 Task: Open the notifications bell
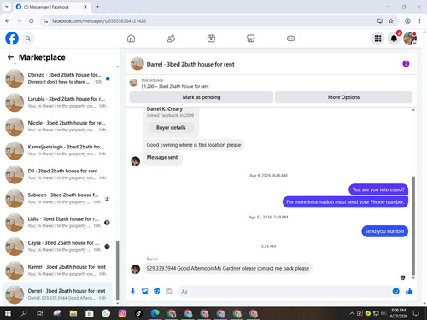click(x=394, y=38)
